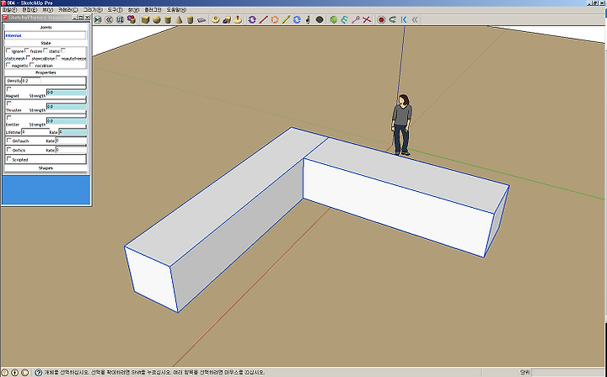Image resolution: width=607 pixels, height=377 pixels.
Task: Click the red record button icon
Action: tap(381, 19)
